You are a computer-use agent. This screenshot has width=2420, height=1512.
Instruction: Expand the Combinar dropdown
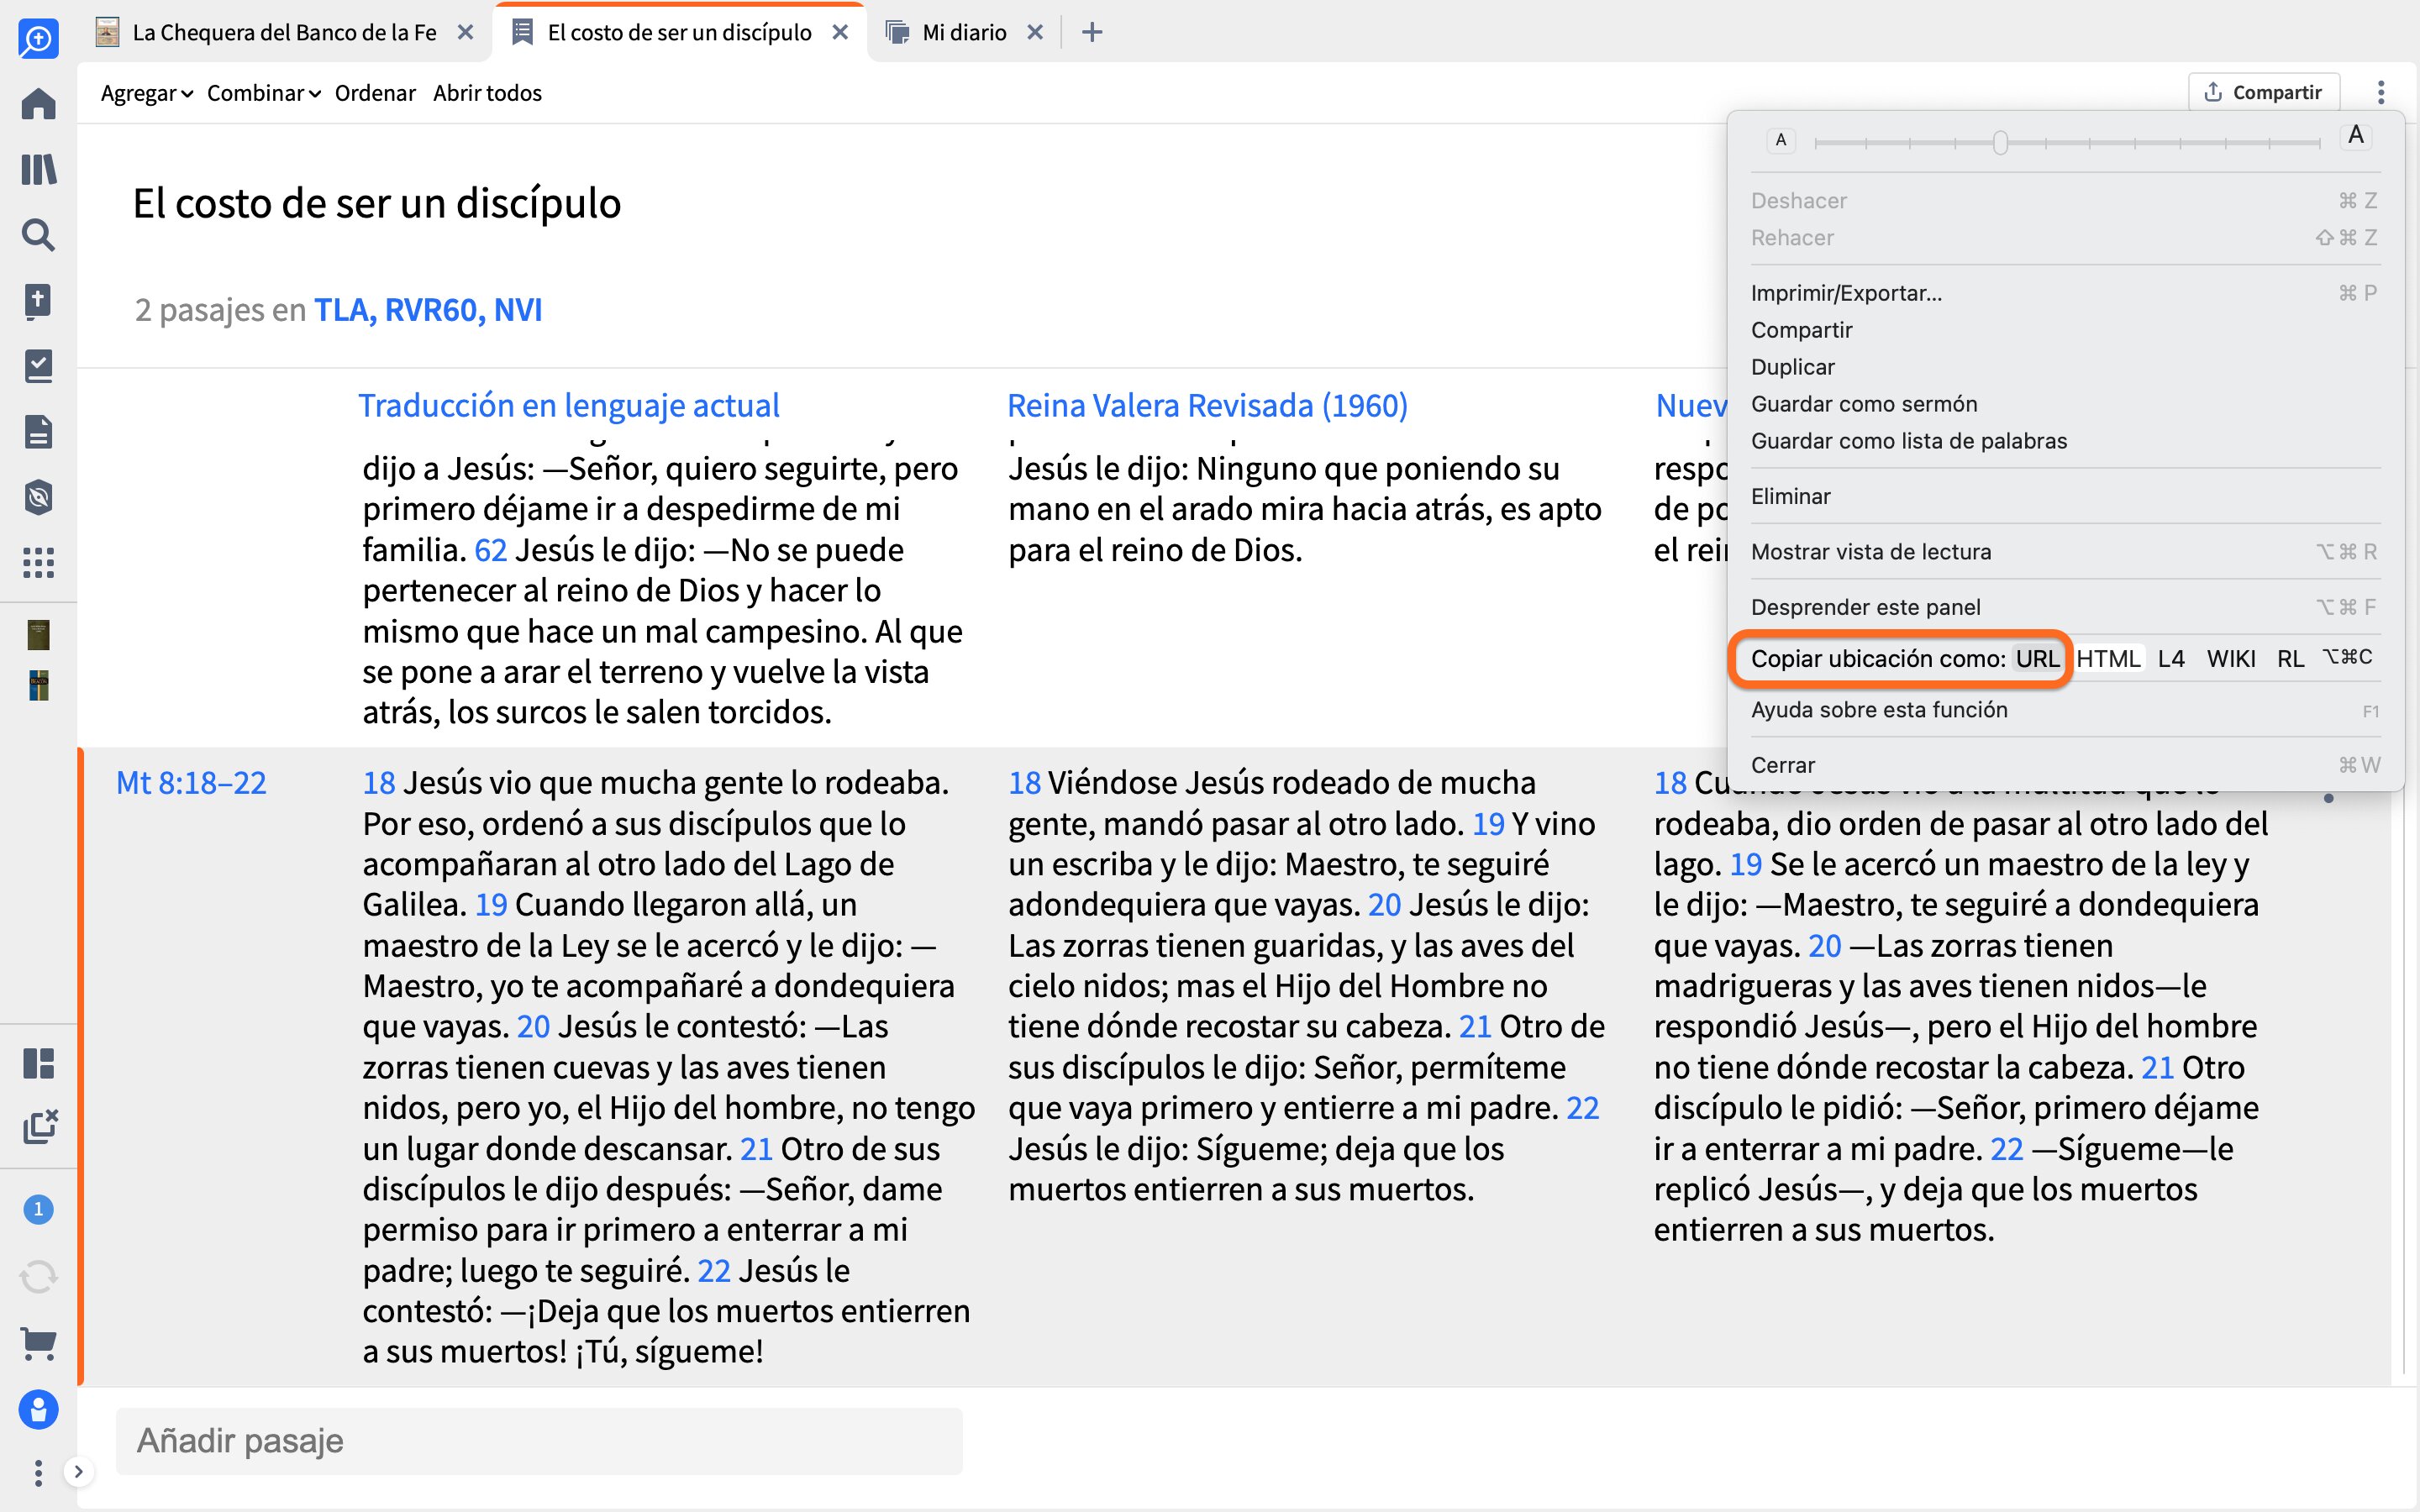click(x=264, y=93)
